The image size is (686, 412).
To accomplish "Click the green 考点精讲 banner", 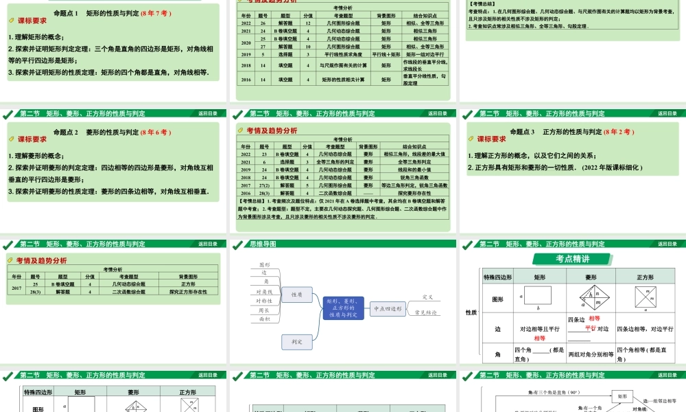I will tap(573, 258).
